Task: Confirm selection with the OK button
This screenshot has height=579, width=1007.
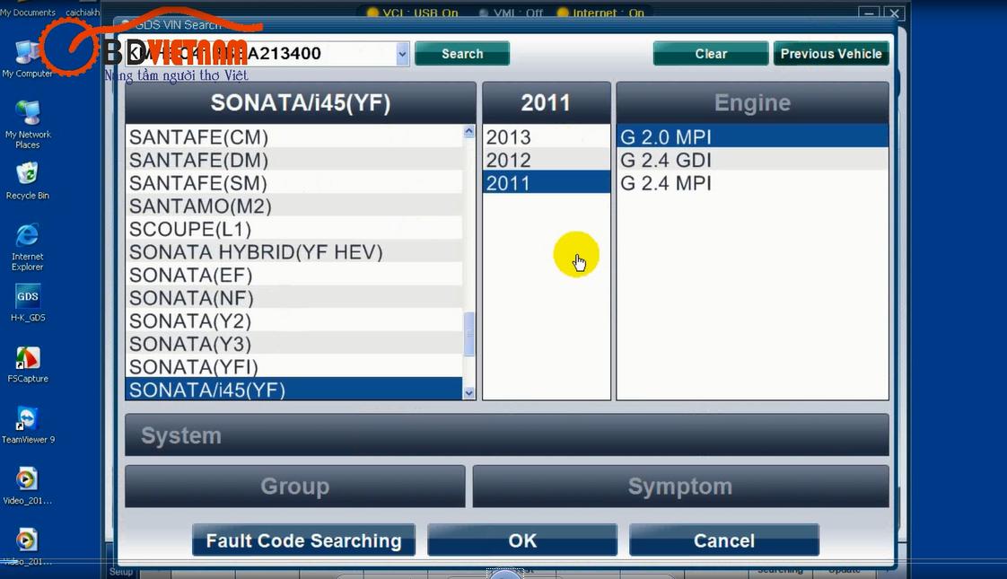Action: 522,540
